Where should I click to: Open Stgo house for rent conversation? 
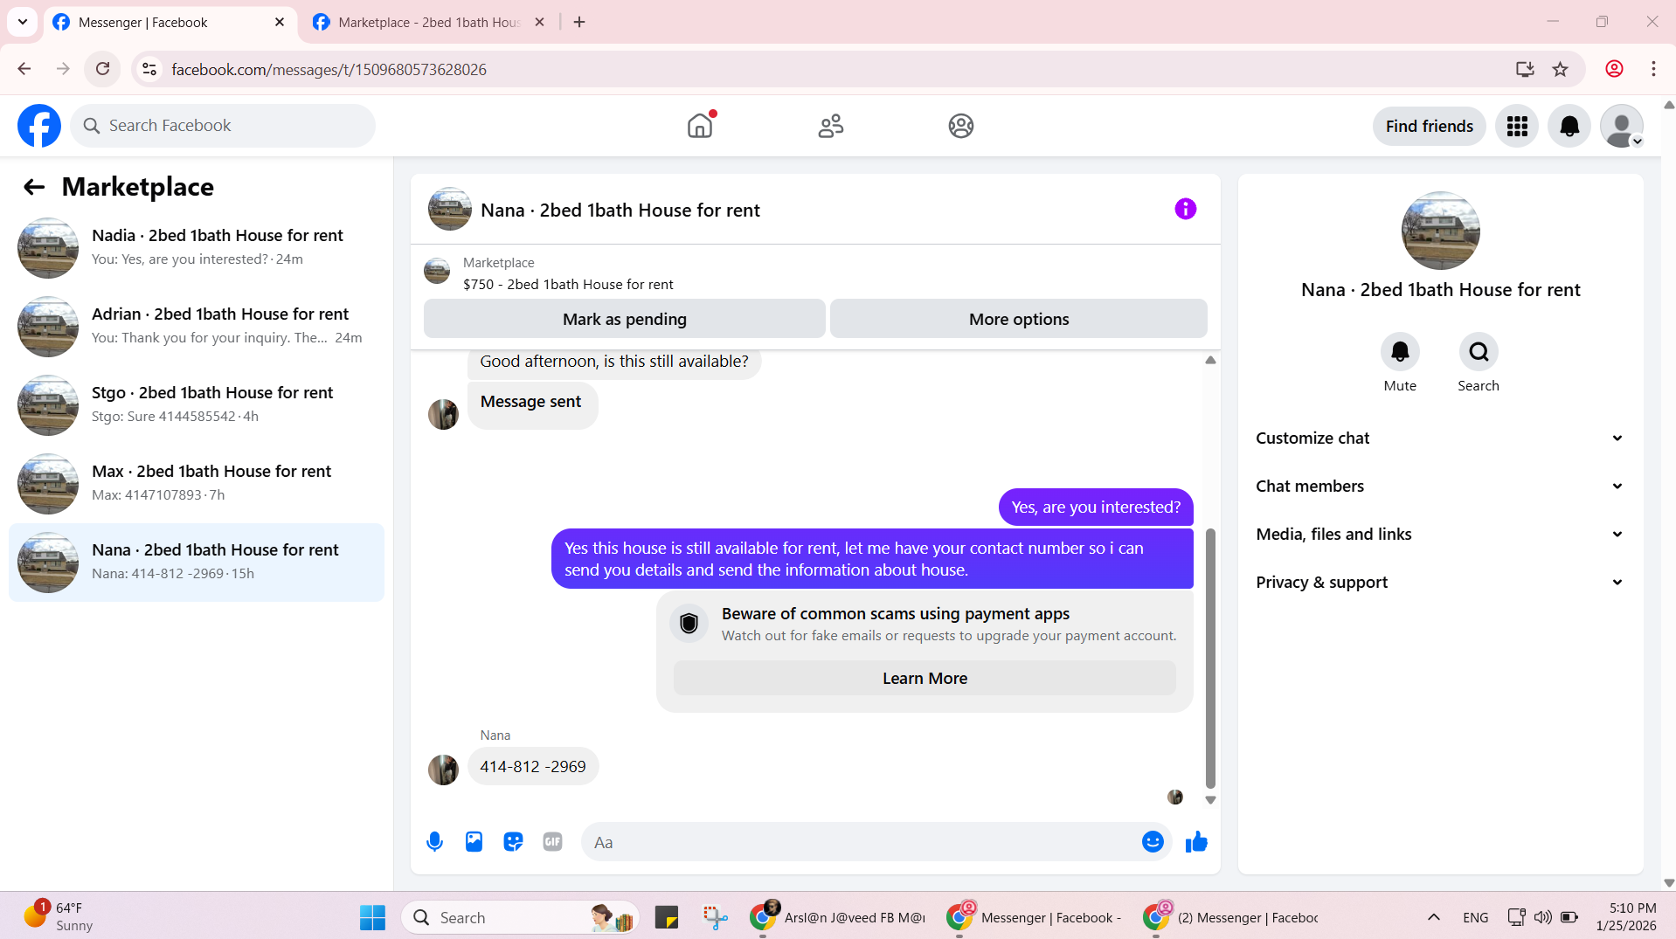click(x=197, y=405)
